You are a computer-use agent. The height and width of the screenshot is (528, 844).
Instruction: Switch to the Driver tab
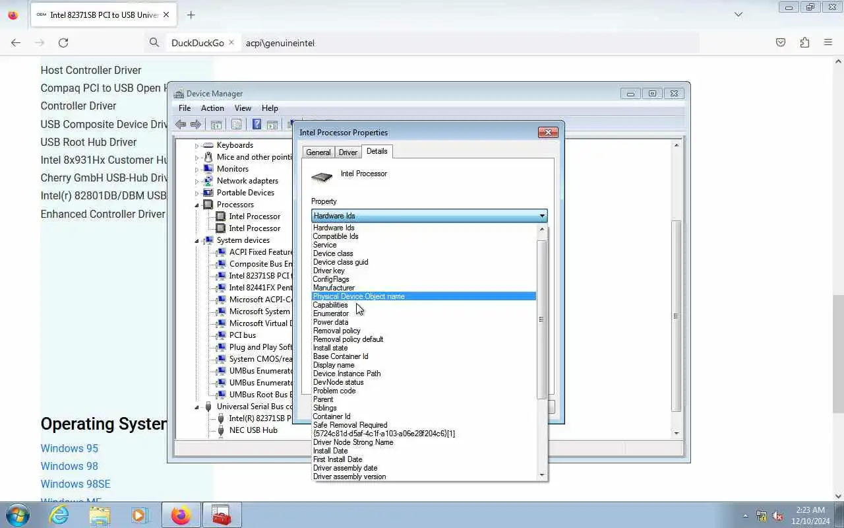tap(348, 152)
